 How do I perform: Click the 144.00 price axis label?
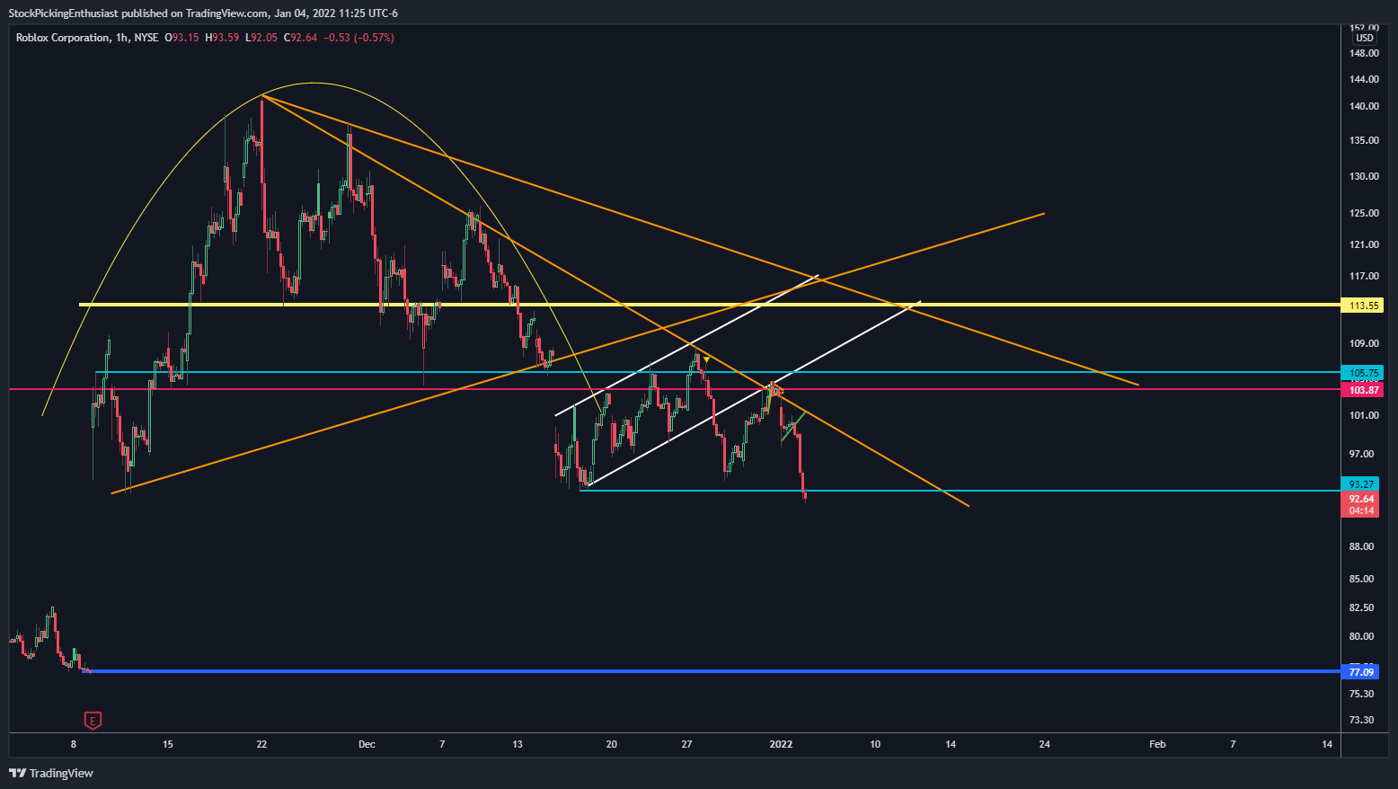click(x=1363, y=80)
